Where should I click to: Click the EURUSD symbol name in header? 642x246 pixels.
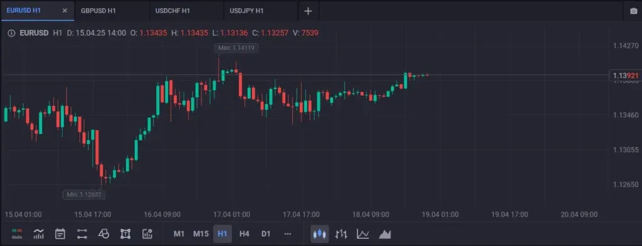[34, 33]
